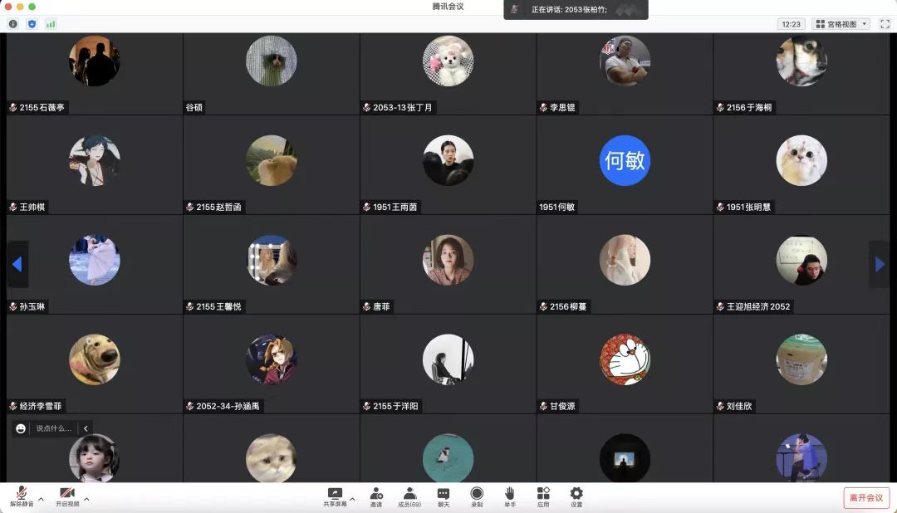Open the 应用 apps icon
Viewport: 897px width, 513px height.
click(543, 496)
